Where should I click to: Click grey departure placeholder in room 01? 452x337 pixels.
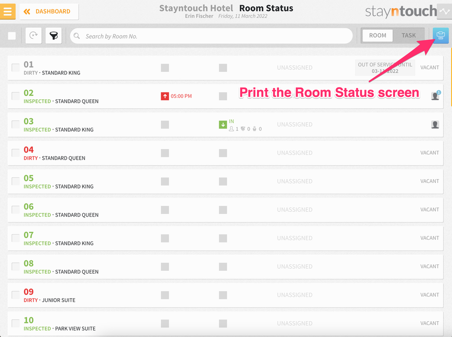click(x=165, y=68)
